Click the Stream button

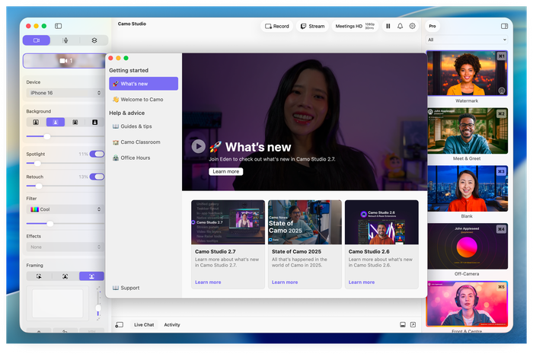tap(312, 26)
